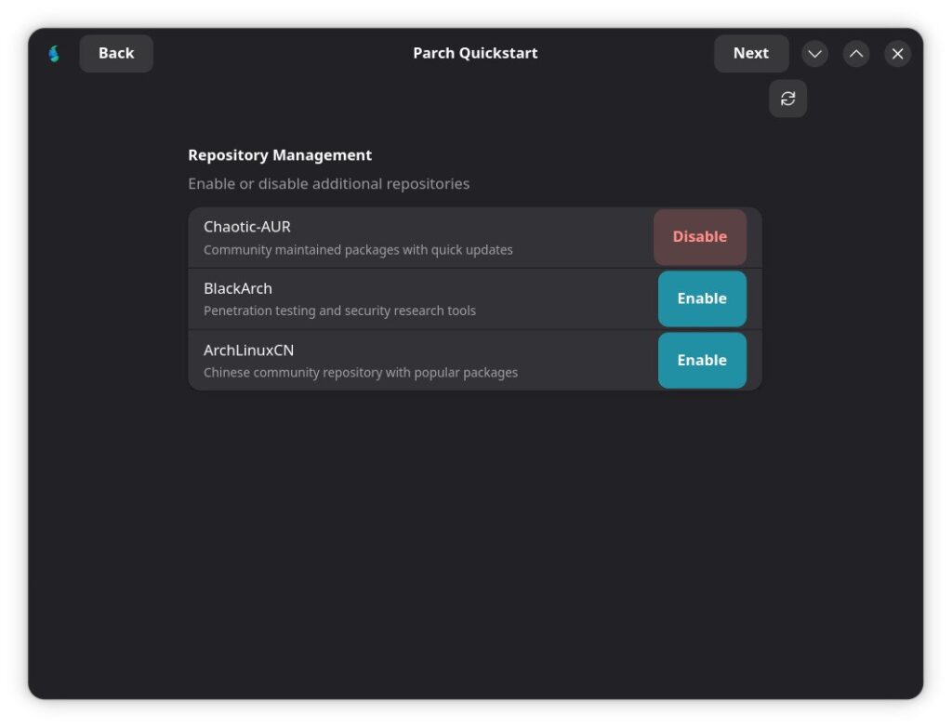952x728 pixels.
Task: Click 'Chinese community repository with popular packages' description
Action: (x=361, y=373)
